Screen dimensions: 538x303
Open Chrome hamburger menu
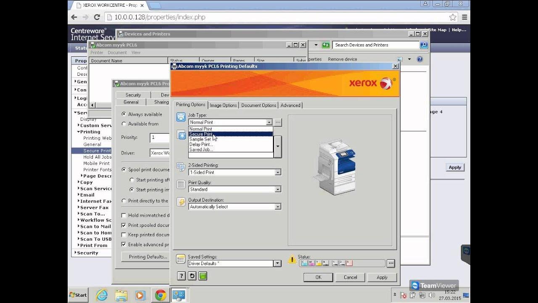click(464, 17)
